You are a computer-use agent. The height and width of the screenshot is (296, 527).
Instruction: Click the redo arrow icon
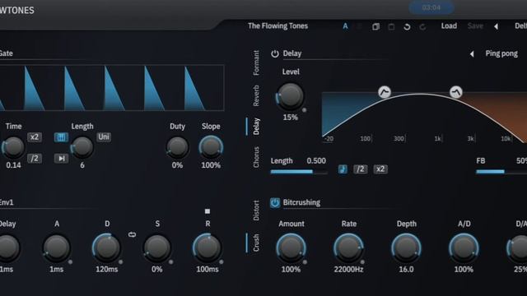(422, 26)
